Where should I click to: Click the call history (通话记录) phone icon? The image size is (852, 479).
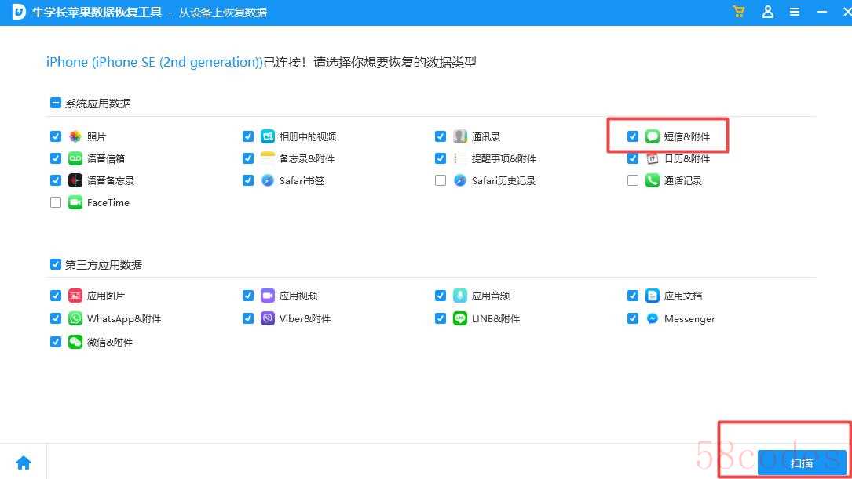pos(652,180)
